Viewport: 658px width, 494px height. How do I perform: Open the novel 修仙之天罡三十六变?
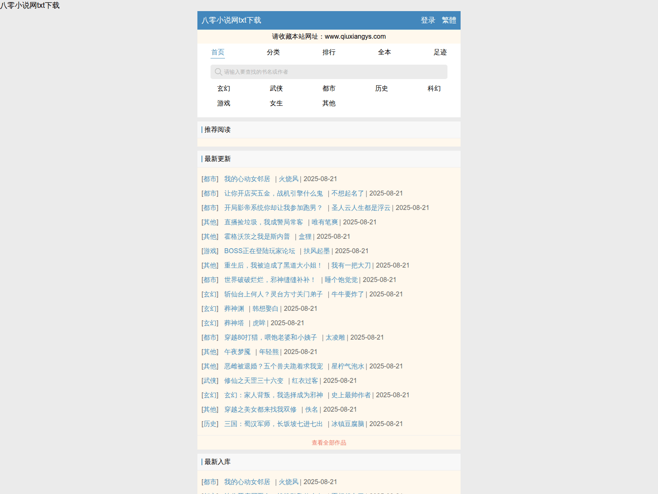tap(253, 381)
